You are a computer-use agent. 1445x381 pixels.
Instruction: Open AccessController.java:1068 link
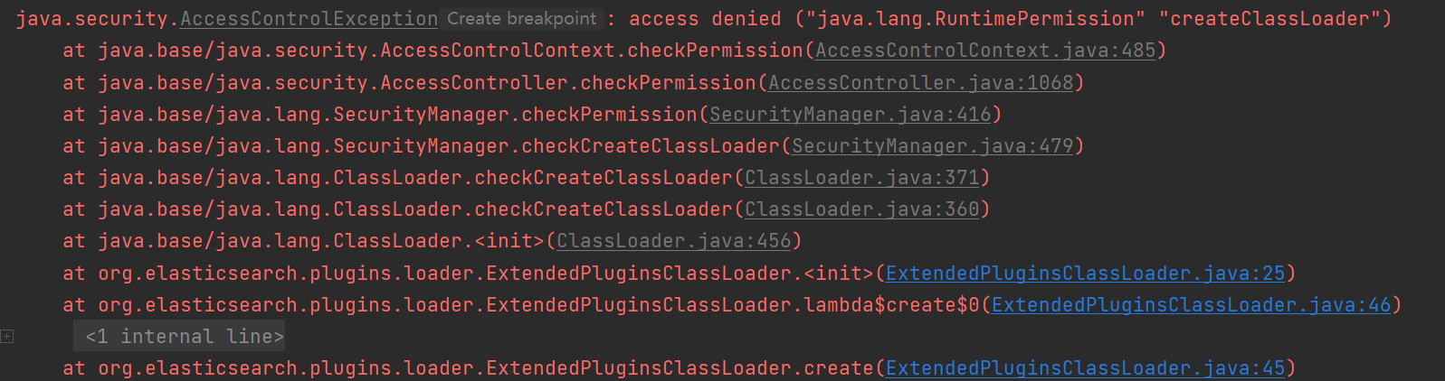pos(920,82)
